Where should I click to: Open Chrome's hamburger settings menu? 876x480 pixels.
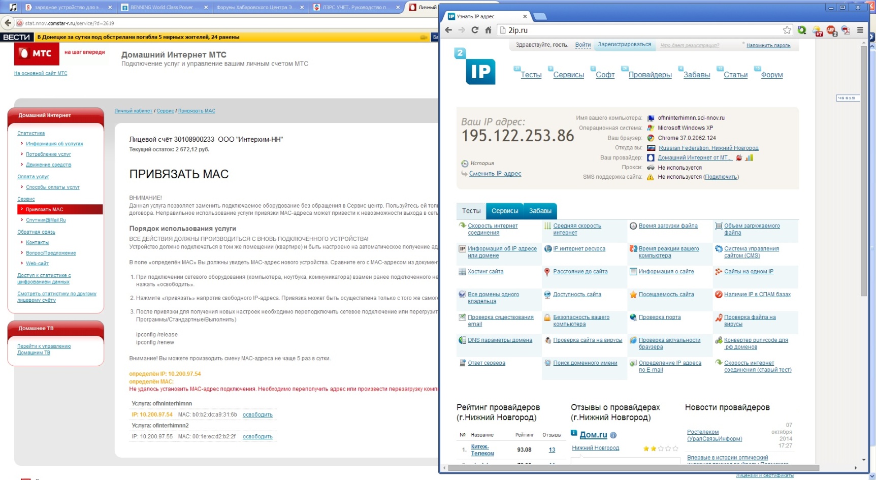[860, 30]
